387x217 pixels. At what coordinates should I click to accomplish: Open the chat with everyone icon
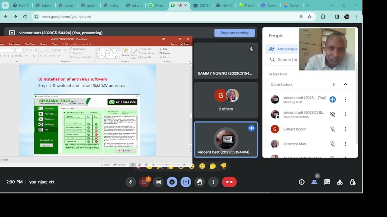(327, 182)
